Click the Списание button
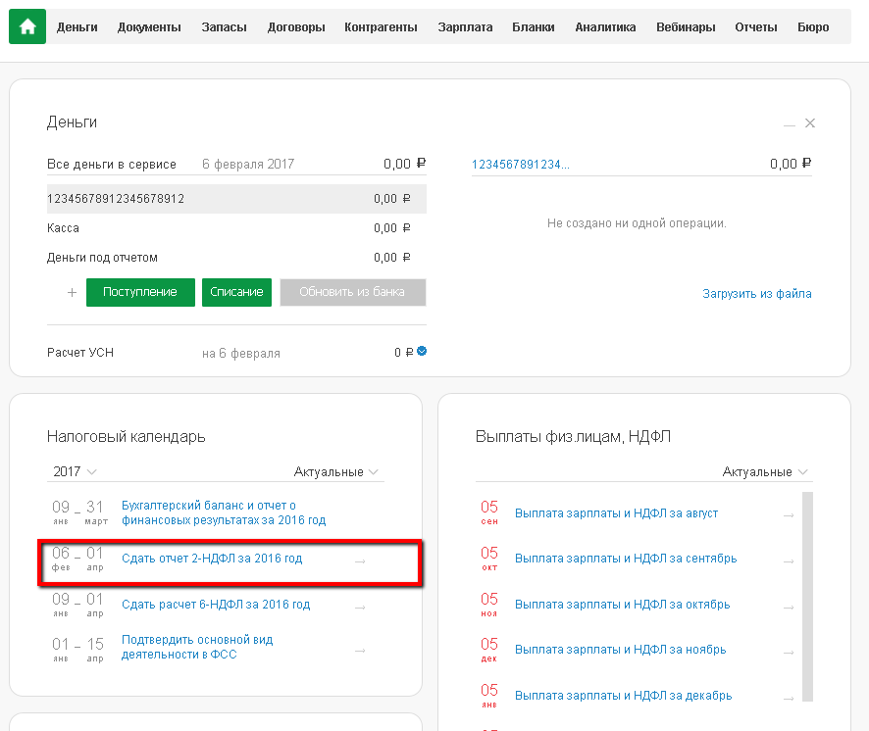The height and width of the screenshot is (731, 869). (x=236, y=292)
